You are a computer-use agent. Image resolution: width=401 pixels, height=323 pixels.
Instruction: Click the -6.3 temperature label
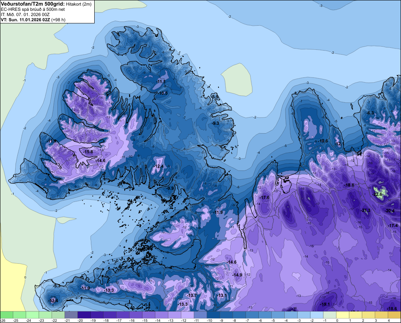(x=370, y=113)
